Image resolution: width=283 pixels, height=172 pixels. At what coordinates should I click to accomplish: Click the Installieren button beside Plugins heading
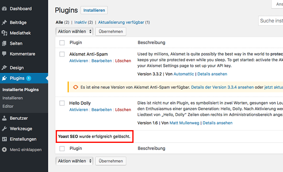[94, 10]
